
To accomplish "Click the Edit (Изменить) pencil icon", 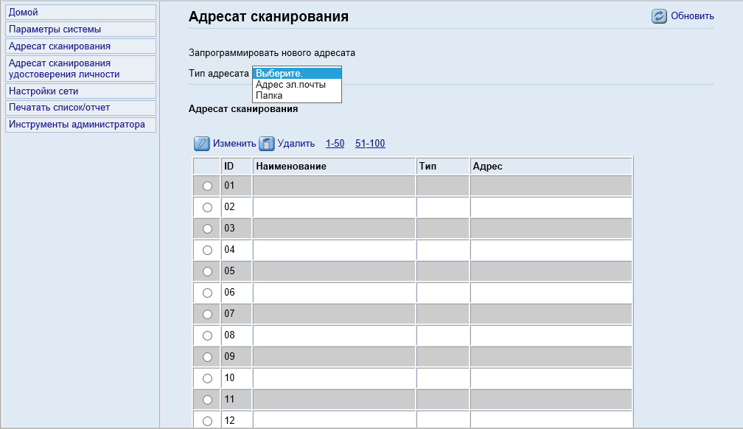I will click(x=201, y=144).
